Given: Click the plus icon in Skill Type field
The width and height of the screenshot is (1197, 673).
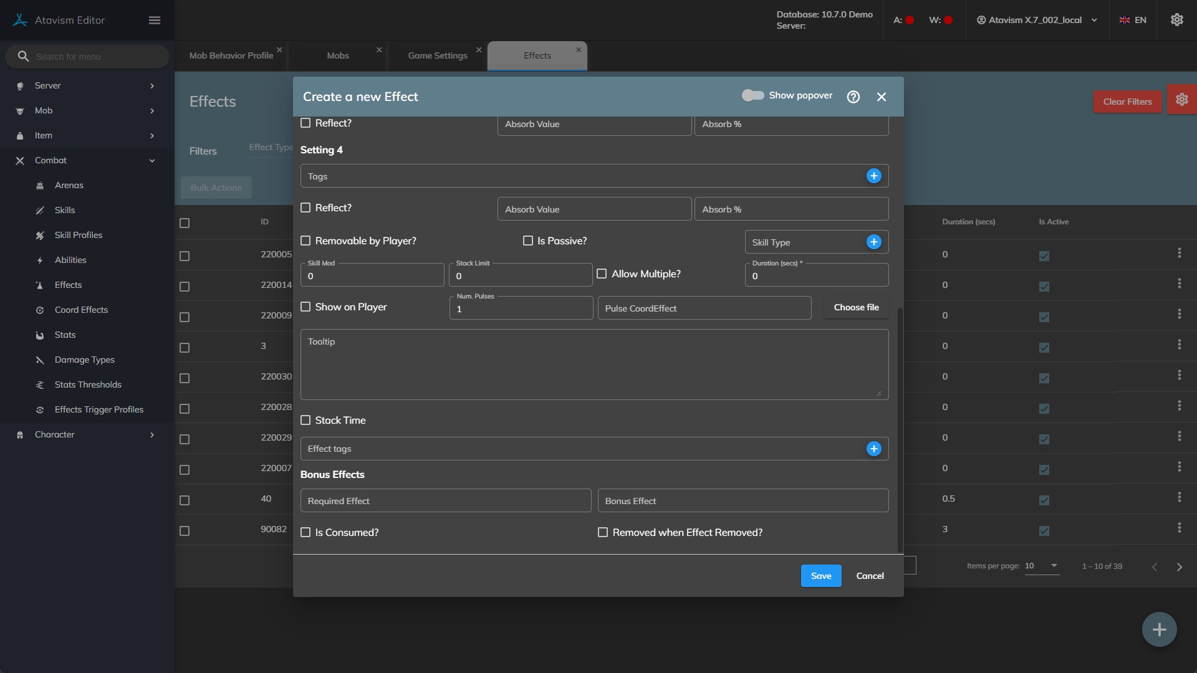Looking at the screenshot, I should (x=873, y=242).
